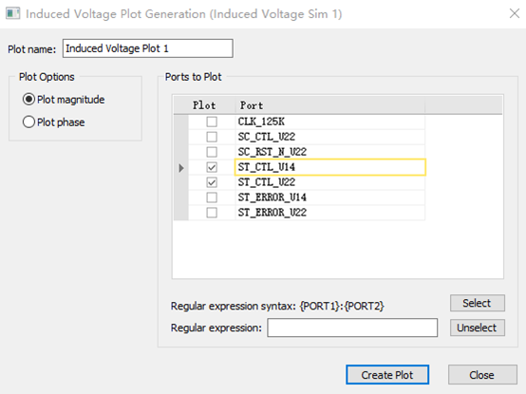Click the Regular expression input field

[352, 328]
